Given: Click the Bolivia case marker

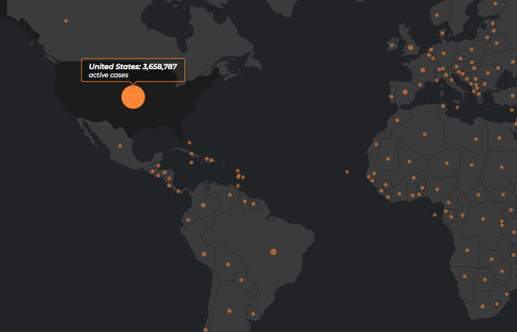Looking at the screenshot, I should click(228, 264).
